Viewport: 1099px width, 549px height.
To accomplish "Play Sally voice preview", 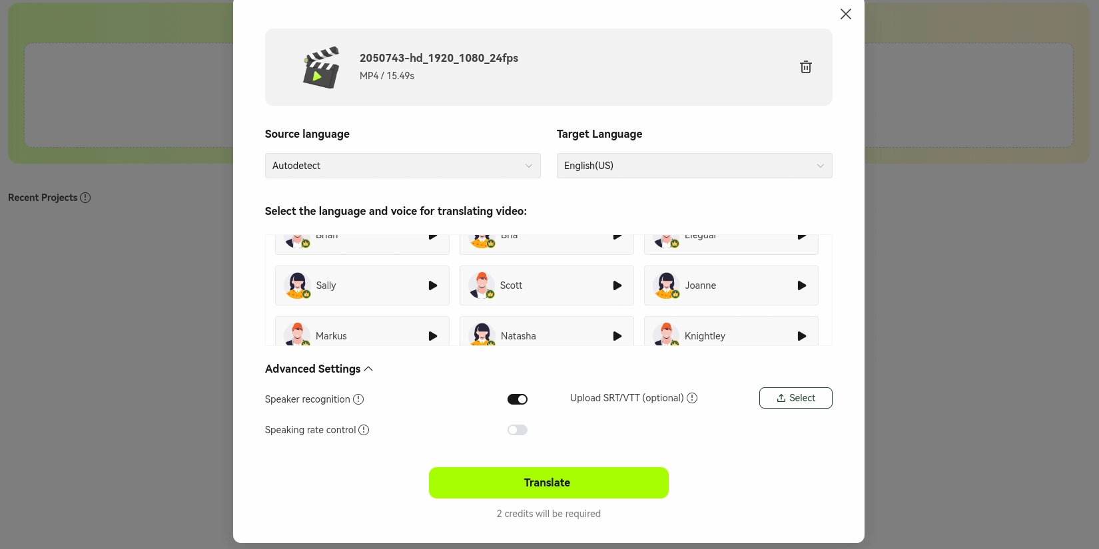I will (433, 285).
